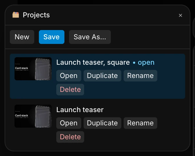The image size is (195, 156).
Task: Click the blue 'open' status label
Action: tap(146, 62)
